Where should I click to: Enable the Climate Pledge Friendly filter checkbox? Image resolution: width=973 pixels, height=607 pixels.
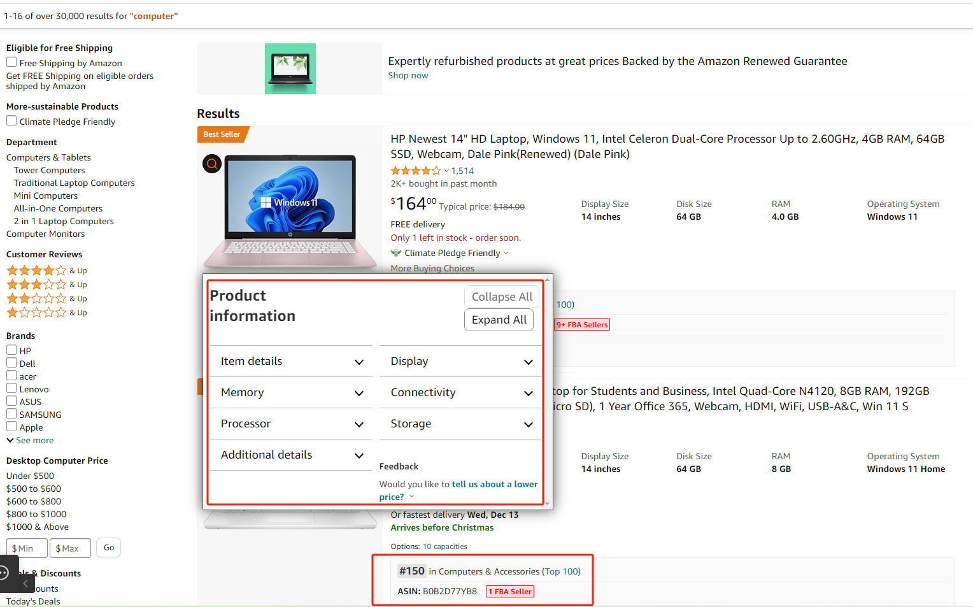tap(11, 120)
